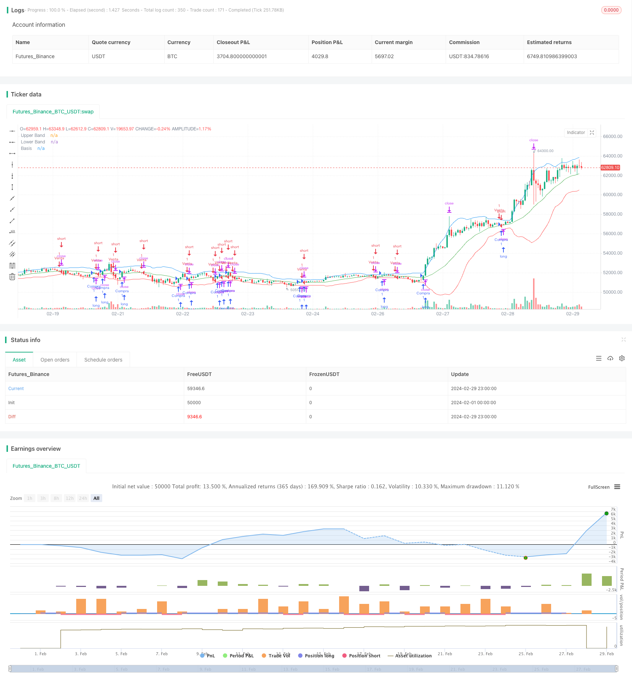Viewport: 632px width, 683px height.
Task: Select the price line tool labeled 123
Action: click(12, 232)
